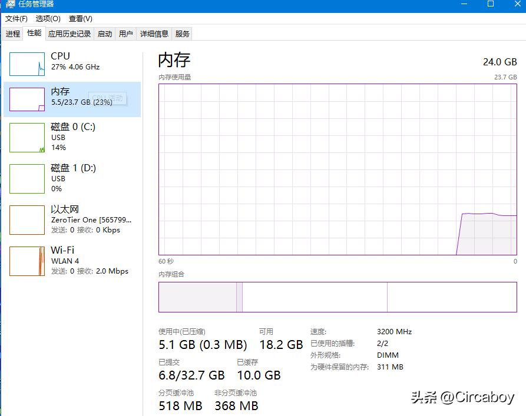
Task: Switch to the 进程 tab
Action: tap(13, 34)
